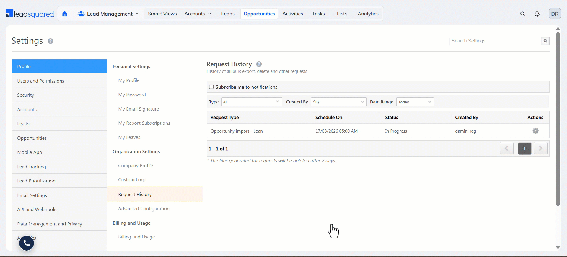Click the Settings help question icon
567x257 pixels.
50,41
